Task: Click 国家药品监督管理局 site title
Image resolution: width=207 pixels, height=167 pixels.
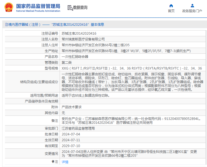Action: click(38, 6)
